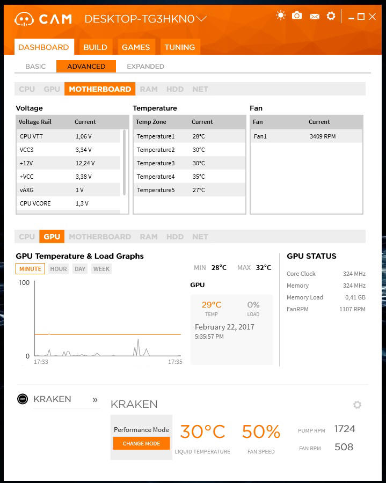Select MOTHERBOARD in the lower component bar
This screenshot has height=483, width=386.
[100, 237]
